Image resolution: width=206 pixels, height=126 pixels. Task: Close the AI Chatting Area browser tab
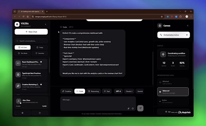click(42, 11)
